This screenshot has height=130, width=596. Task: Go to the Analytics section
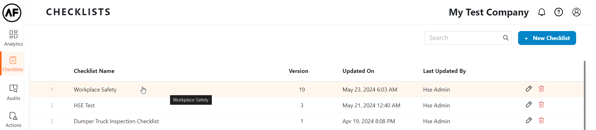[13, 38]
